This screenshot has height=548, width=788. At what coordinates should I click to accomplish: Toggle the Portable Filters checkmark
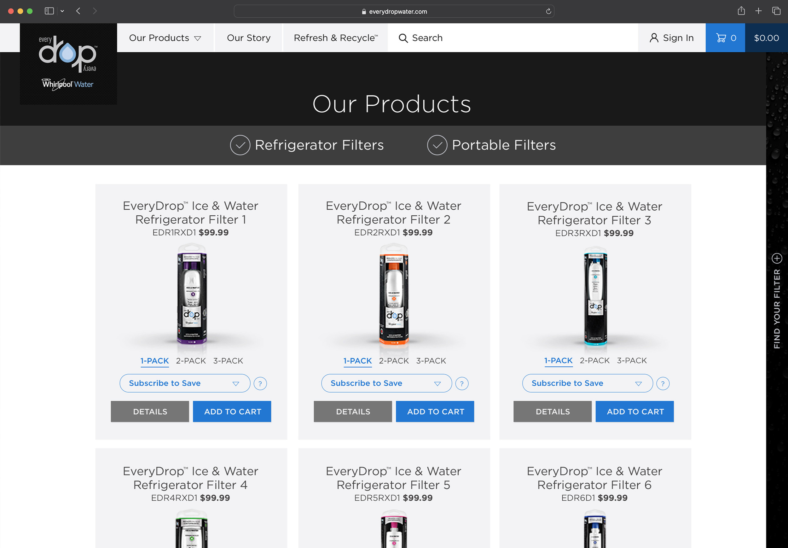(437, 145)
